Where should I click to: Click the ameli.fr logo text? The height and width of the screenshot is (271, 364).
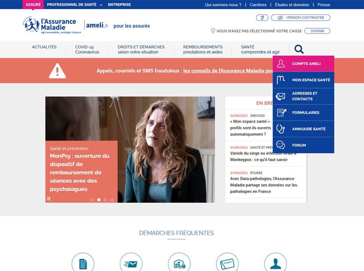coord(97,25)
